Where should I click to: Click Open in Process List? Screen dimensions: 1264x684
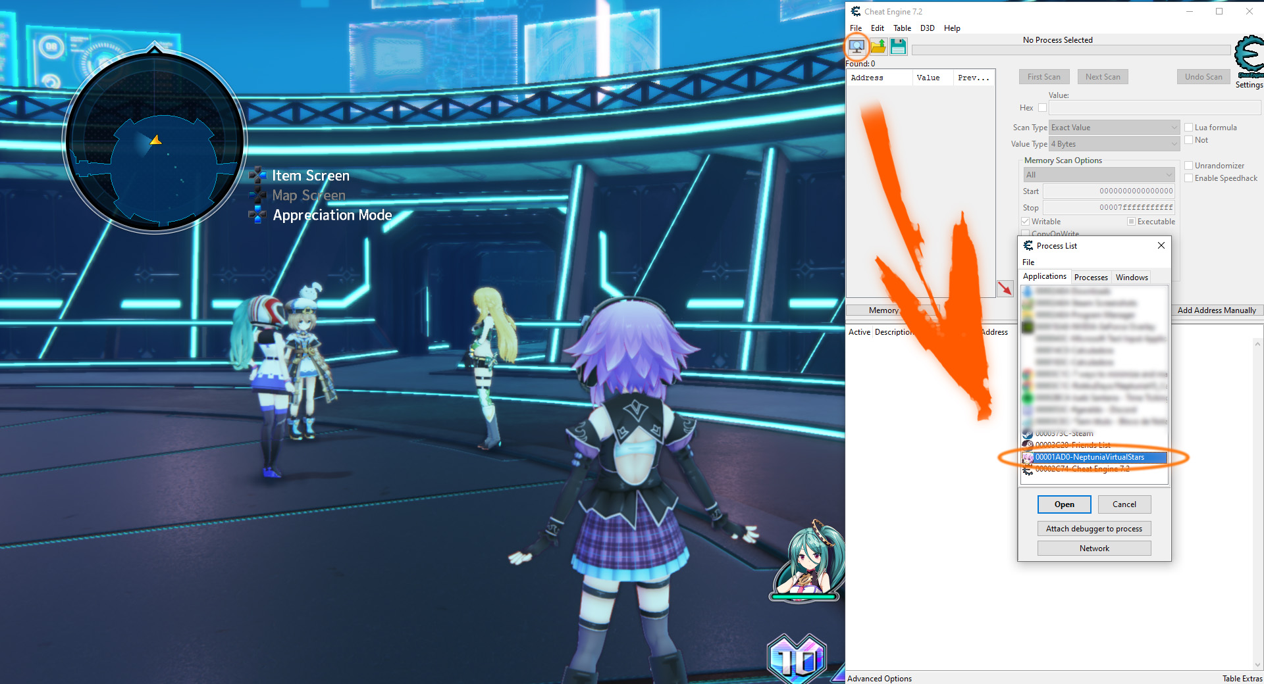tap(1064, 504)
